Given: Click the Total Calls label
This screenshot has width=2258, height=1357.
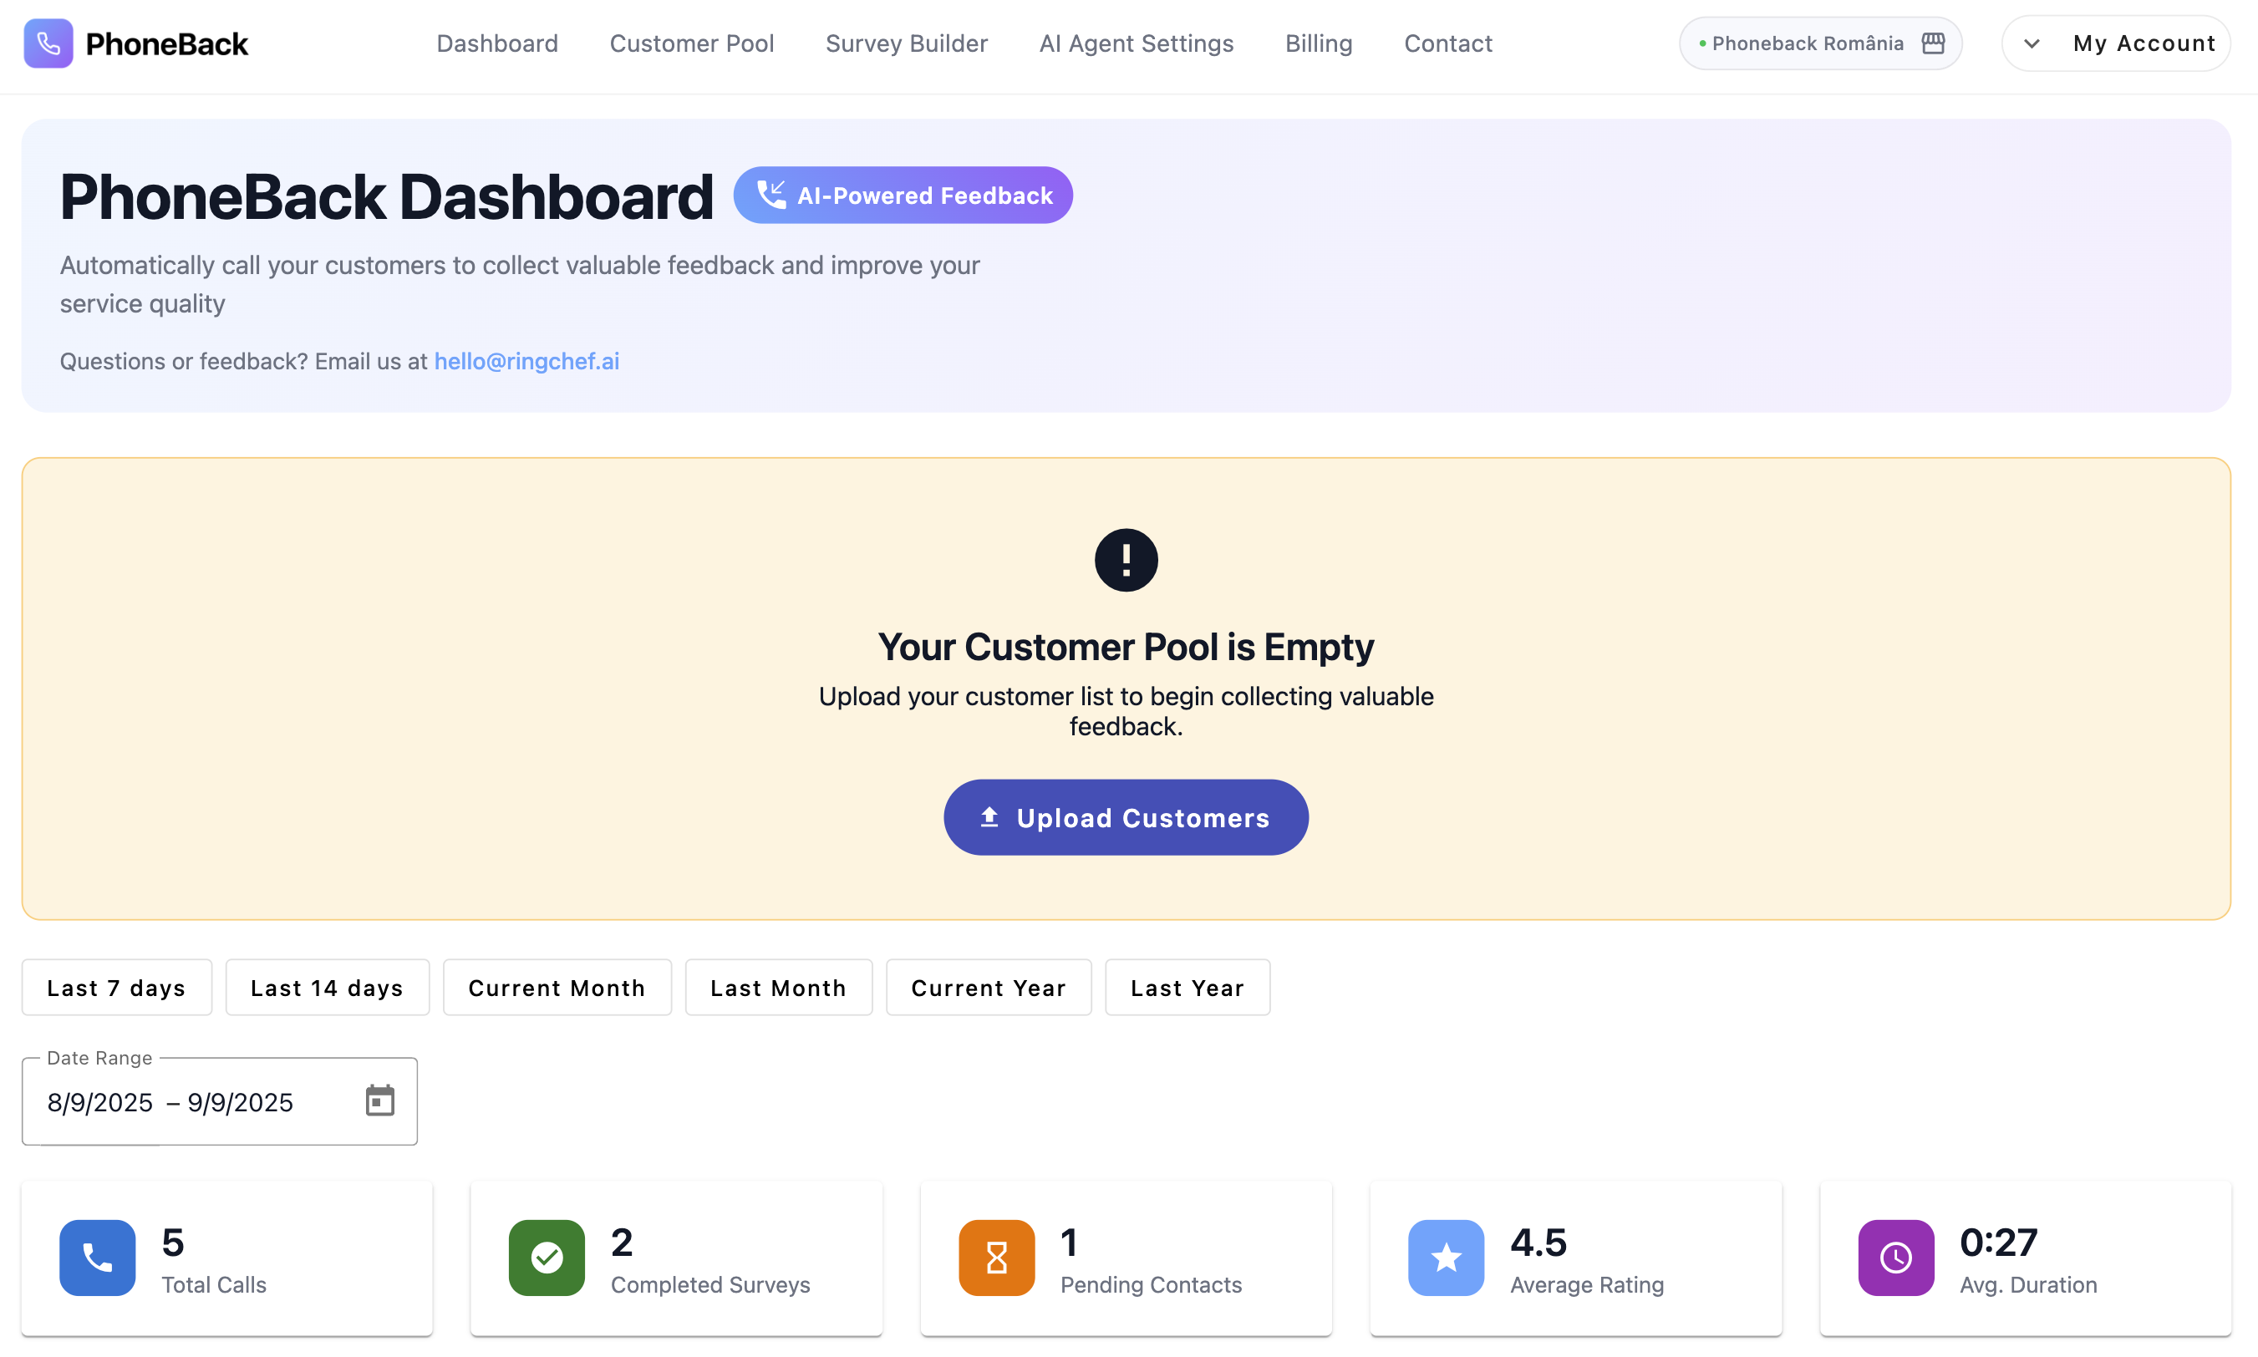Looking at the screenshot, I should 214,1285.
